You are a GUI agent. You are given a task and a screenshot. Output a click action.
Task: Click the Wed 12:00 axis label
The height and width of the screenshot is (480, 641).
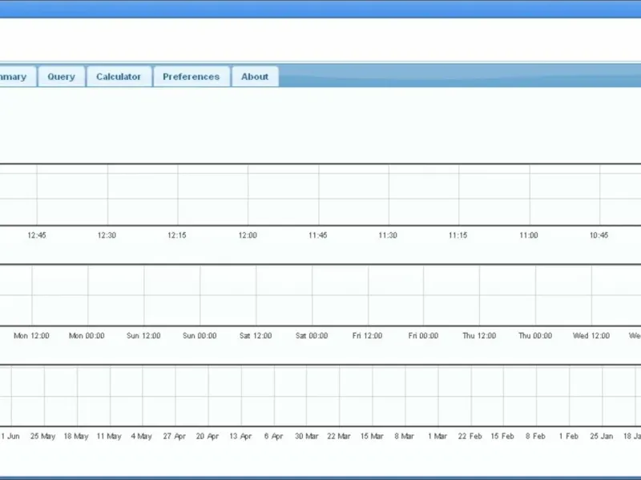click(591, 335)
